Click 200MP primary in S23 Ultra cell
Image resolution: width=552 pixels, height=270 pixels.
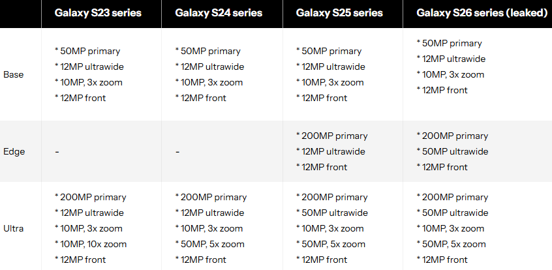pyautogui.click(x=93, y=197)
